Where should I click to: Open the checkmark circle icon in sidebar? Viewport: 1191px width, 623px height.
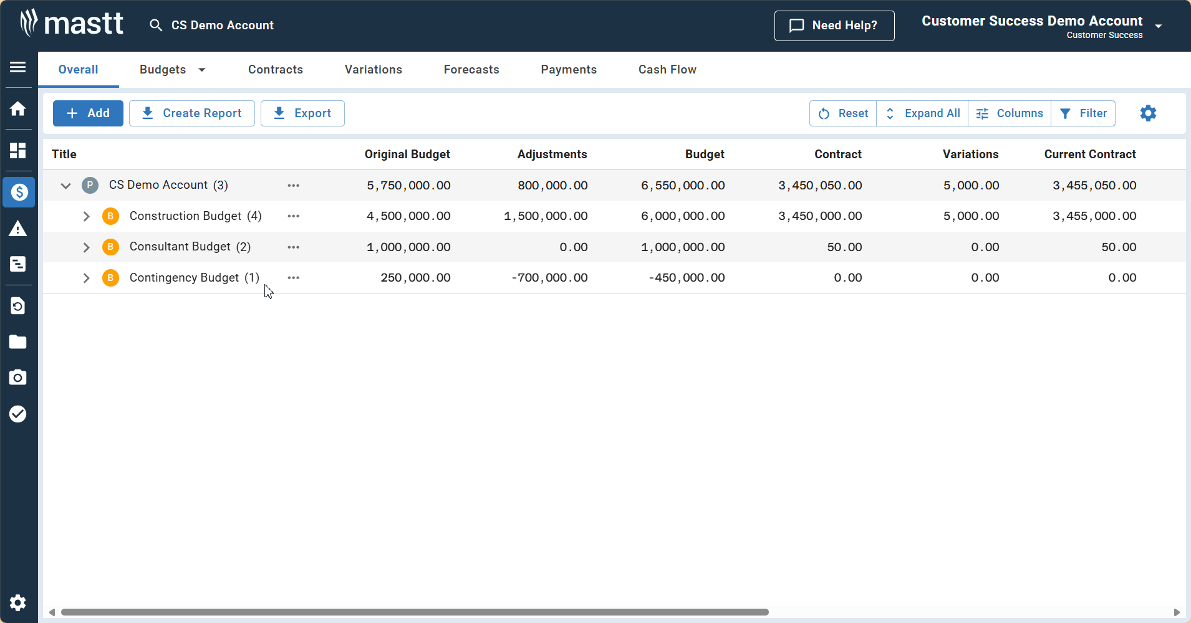pyautogui.click(x=18, y=414)
